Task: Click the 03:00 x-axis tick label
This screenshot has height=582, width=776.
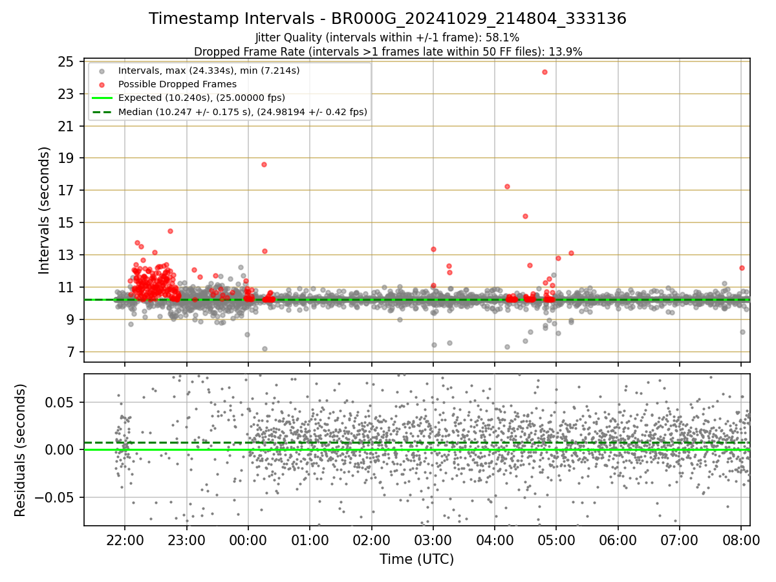Action: [x=433, y=539]
